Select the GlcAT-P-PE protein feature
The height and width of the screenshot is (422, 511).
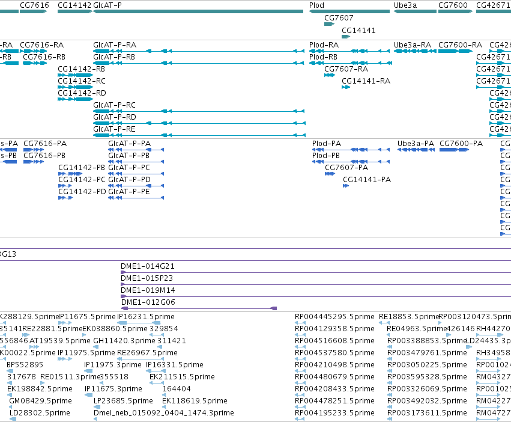click(136, 198)
